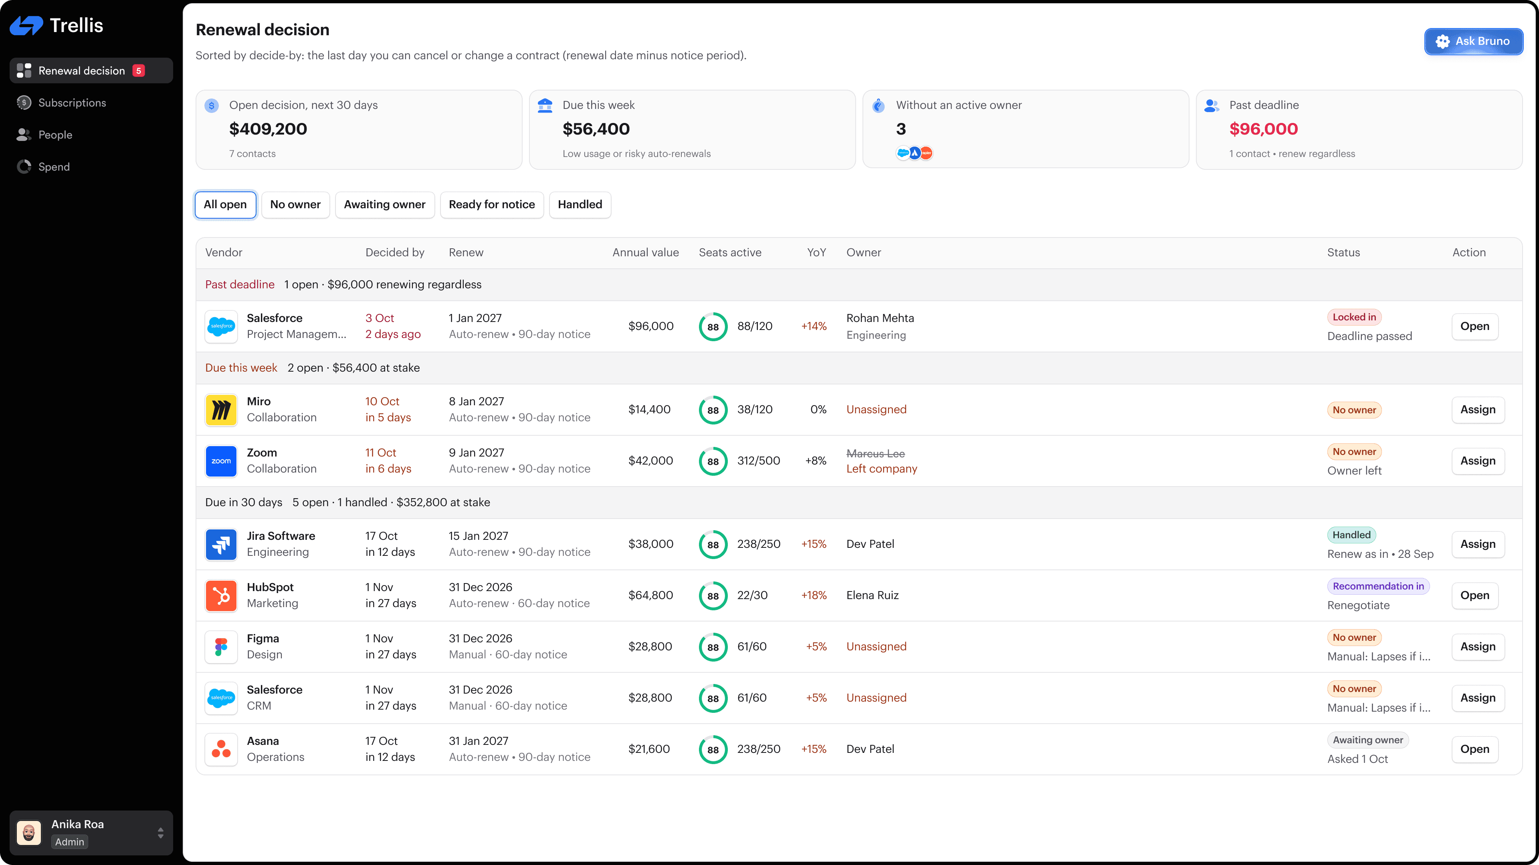
Task: Click the Awaiting owner badge on Asana
Action: tap(1367, 740)
